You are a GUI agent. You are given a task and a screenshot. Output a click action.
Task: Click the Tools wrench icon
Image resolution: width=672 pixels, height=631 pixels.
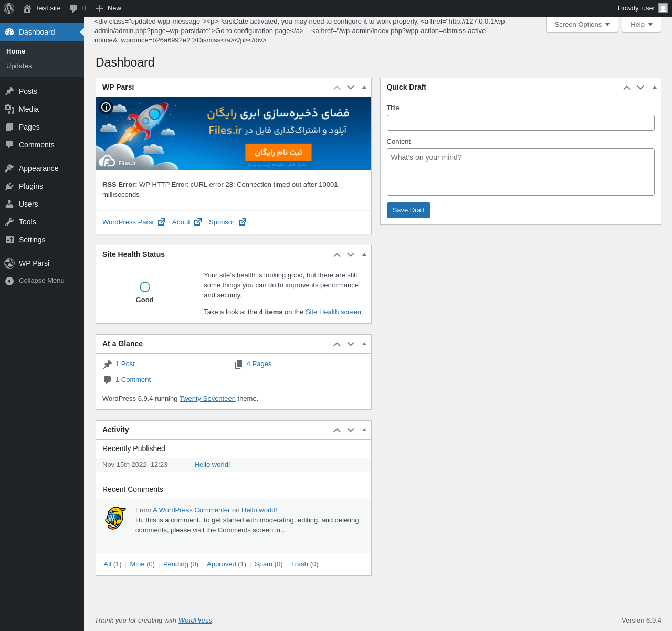pos(9,222)
